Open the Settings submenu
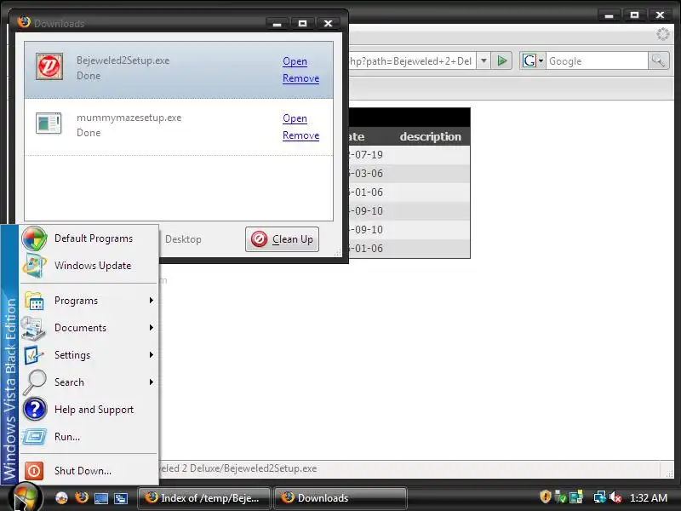Viewport: 681px width, 511px height. pyautogui.click(x=89, y=355)
